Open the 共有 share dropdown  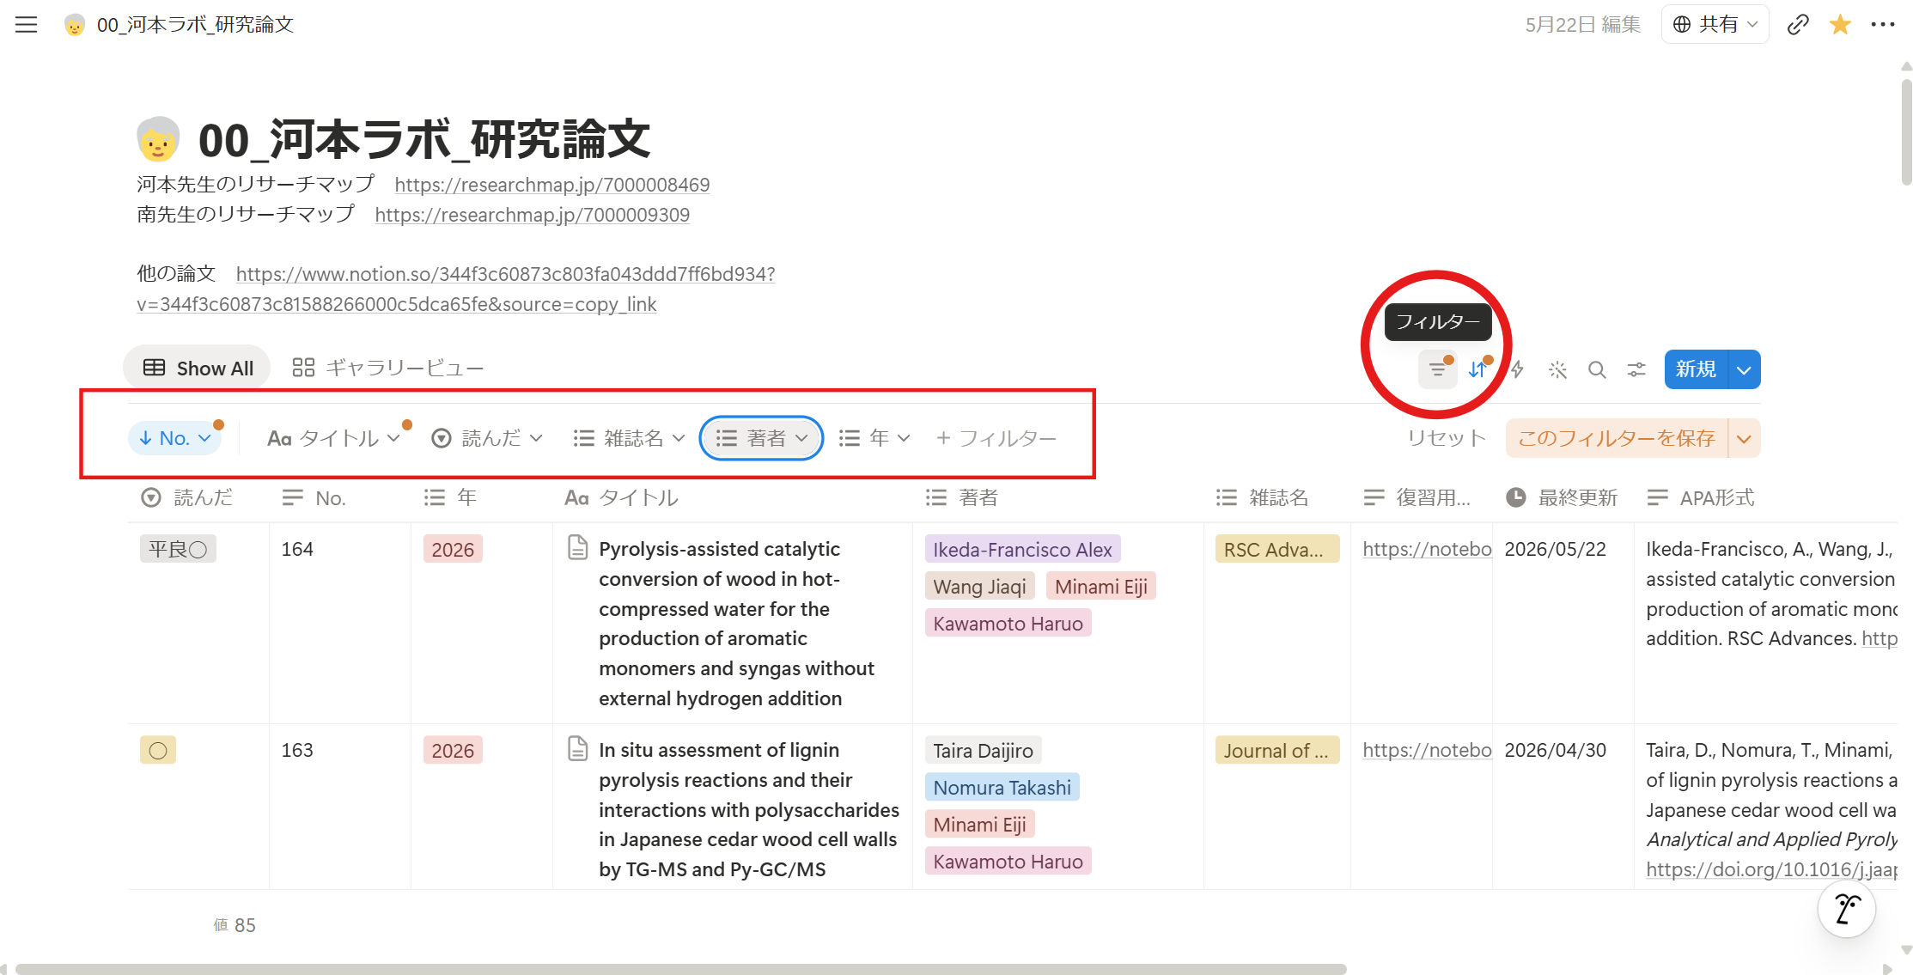pyautogui.click(x=1715, y=25)
